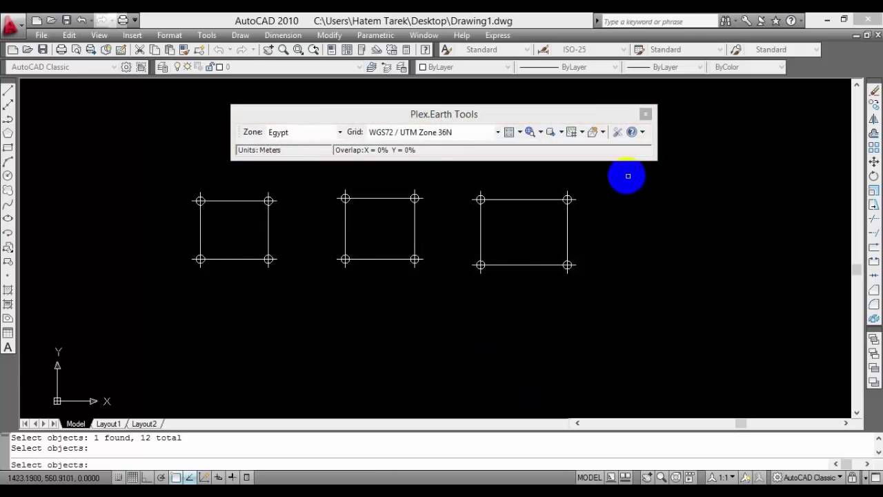Click the Multileader Style icon

pos(736,50)
